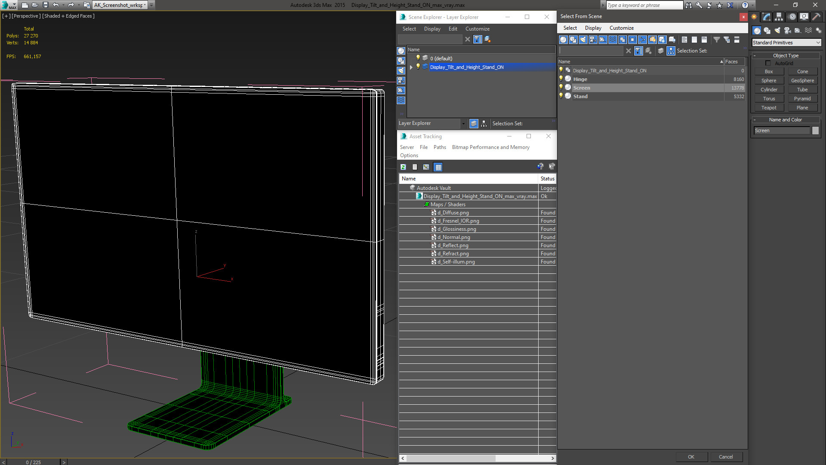Viewport: 826px width, 465px height.
Task: Open Edit menu in Scene Explorer
Action: pos(453,29)
